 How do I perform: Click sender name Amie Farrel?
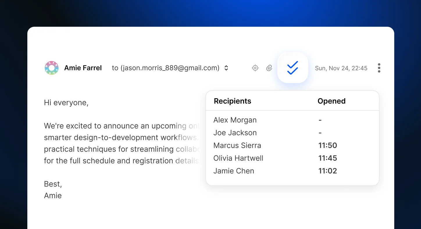point(83,68)
